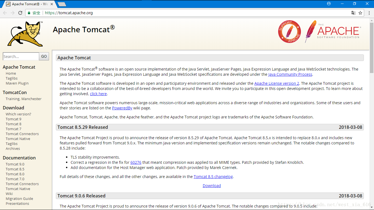Screen dimensions: 374x210
Task: Open Tomcat 8.5 documentation link
Action: [15, 169]
